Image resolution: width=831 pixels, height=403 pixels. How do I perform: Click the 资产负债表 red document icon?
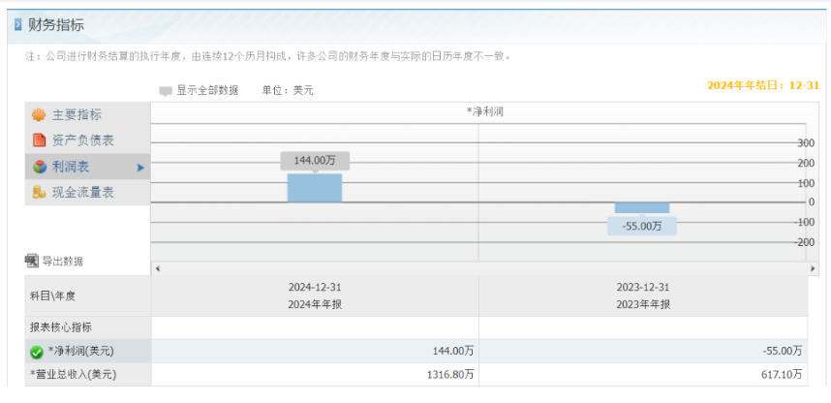[x=39, y=140]
